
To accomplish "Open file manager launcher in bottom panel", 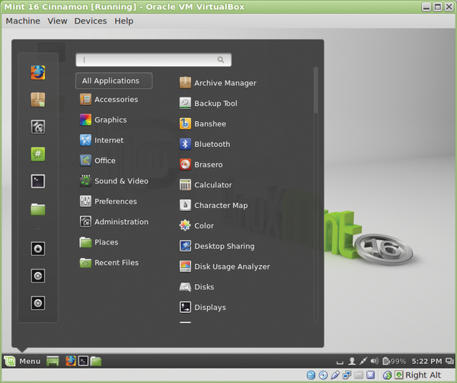I will (x=96, y=361).
